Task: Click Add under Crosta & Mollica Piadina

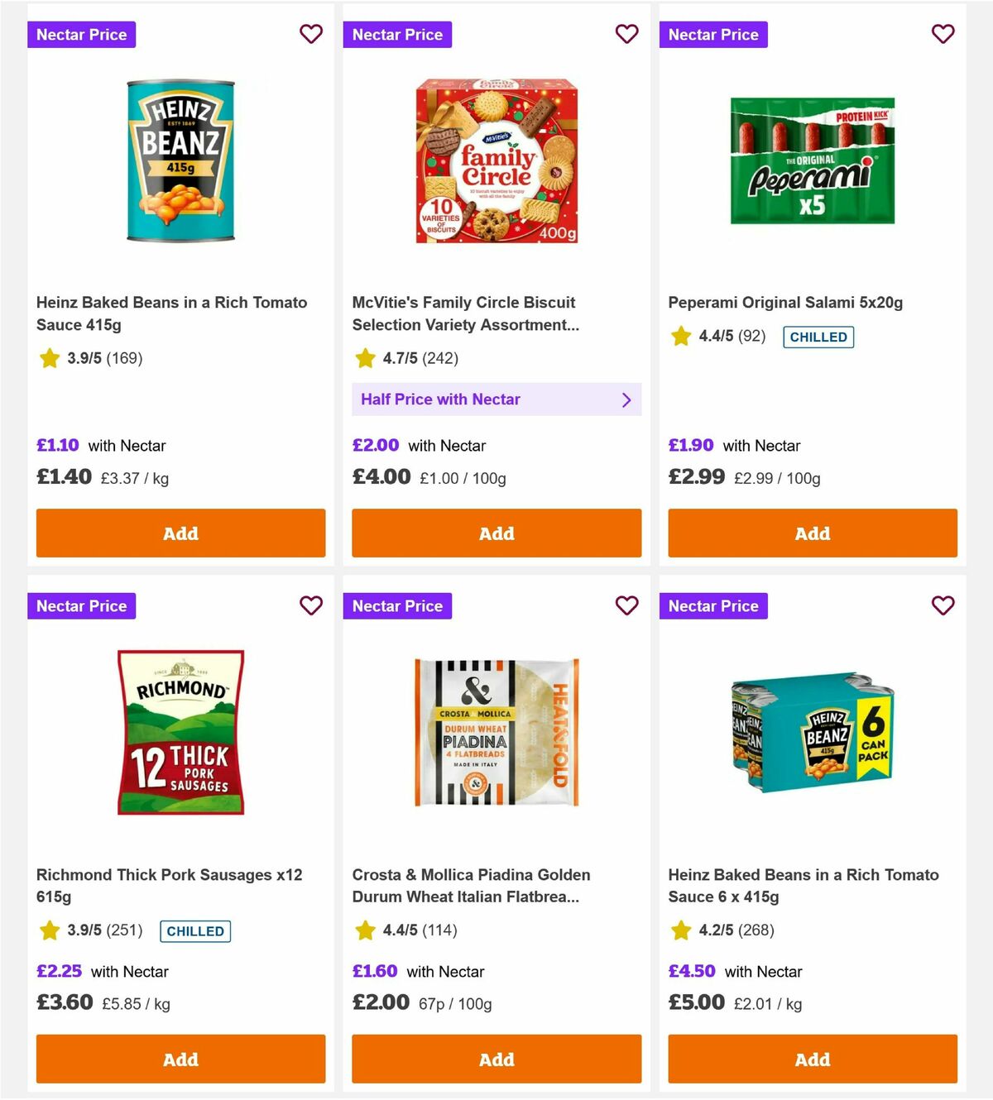Action: click(496, 1059)
